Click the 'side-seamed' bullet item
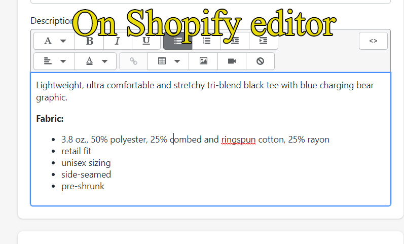404x244 pixels. 86,175
